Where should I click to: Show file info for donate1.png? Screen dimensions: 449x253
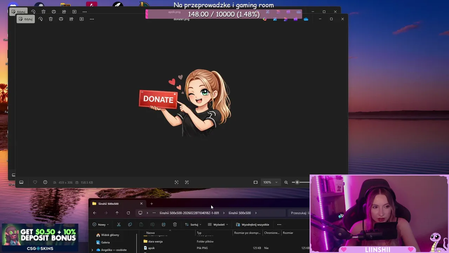45,182
